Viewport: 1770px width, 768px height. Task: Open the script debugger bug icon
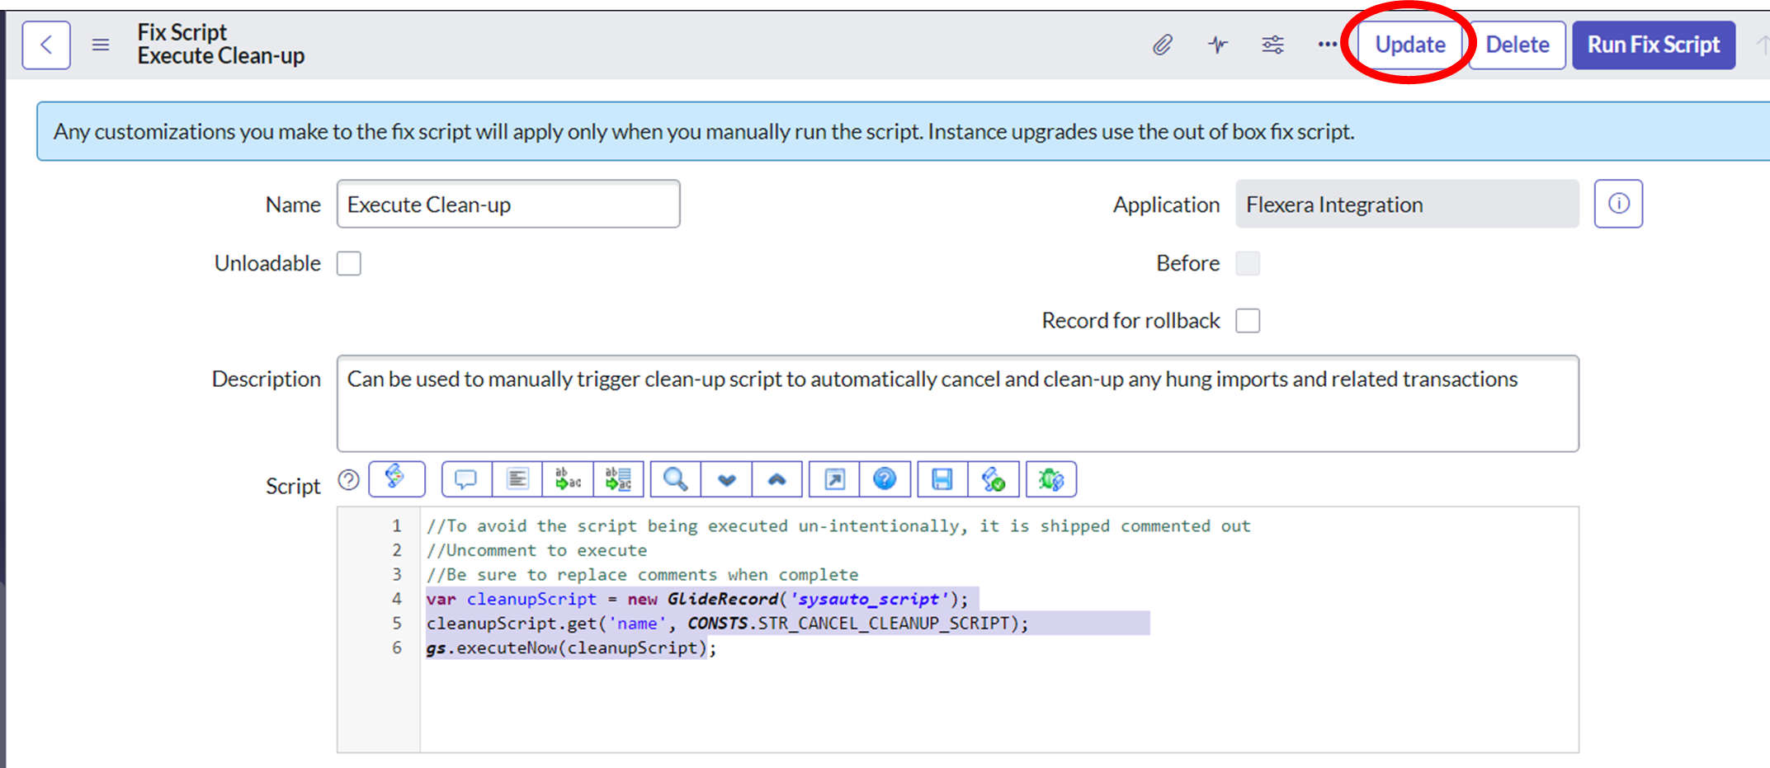1051,479
